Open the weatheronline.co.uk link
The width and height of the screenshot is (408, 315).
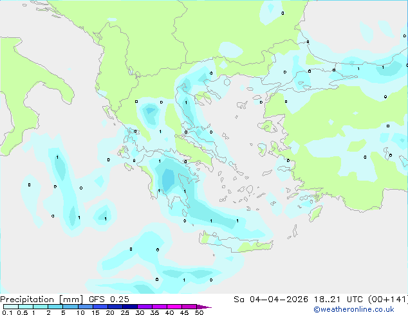pyautogui.click(x=353, y=309)
